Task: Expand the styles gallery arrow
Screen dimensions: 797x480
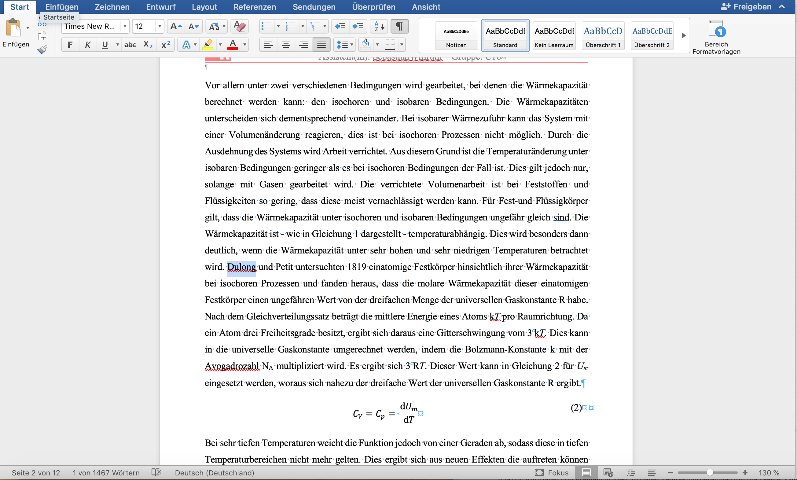Action: pos(684,35)
